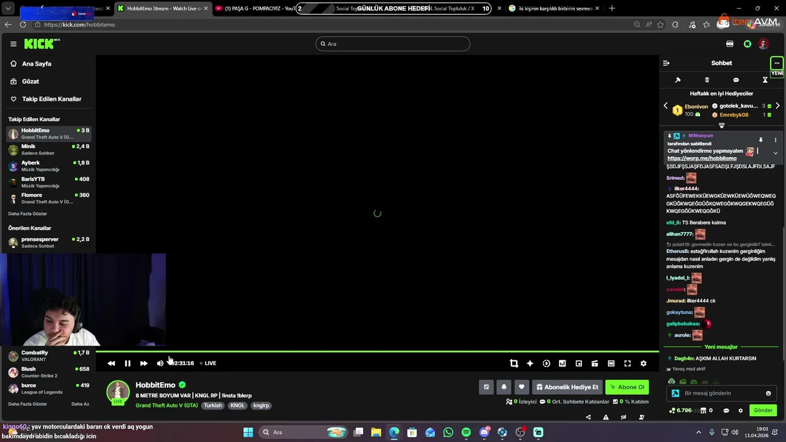The height and width of the screenshot is (442, 786).
Task: Open chat three-dots options menu
Action: (x=777, y=63)
